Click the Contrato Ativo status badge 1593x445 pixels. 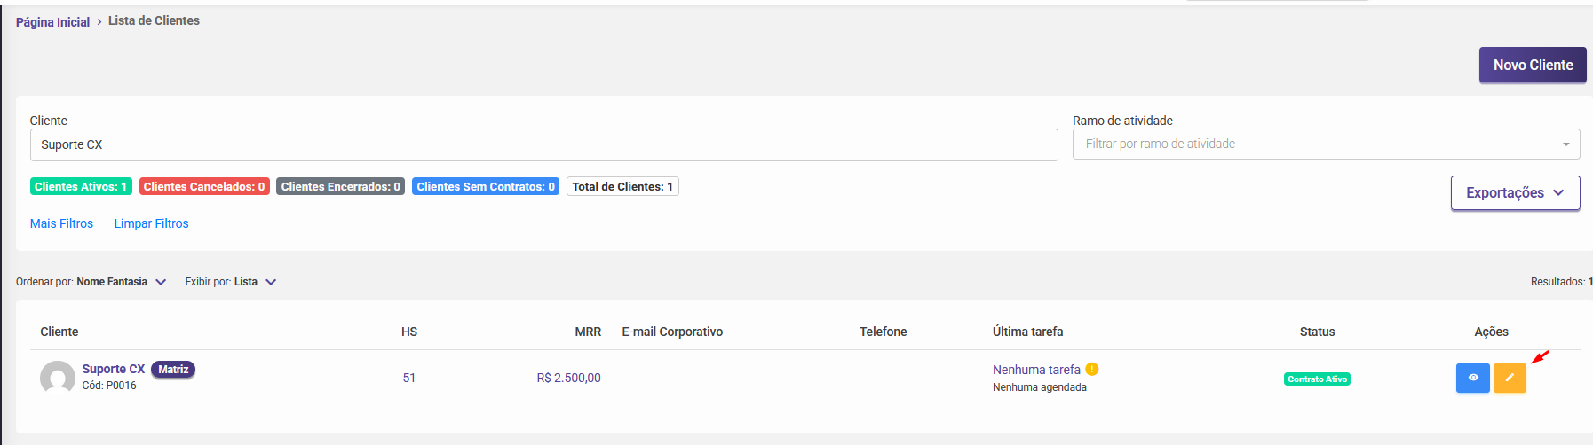coord(1317,379)
